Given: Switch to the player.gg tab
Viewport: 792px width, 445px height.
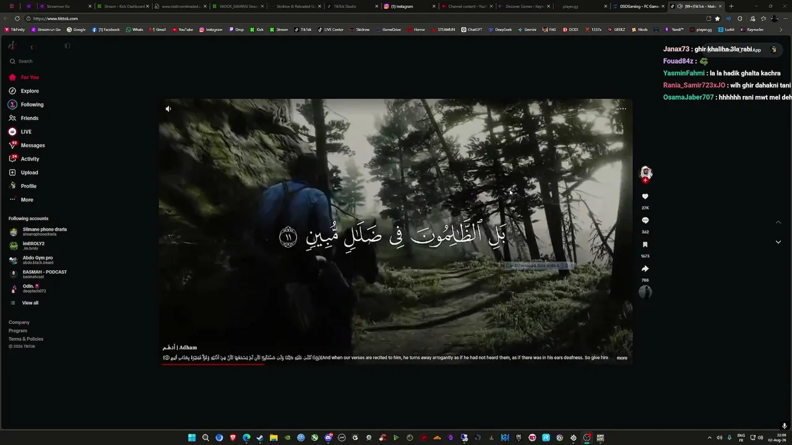Looking at the screenshot, I should [x=581, y=6].
